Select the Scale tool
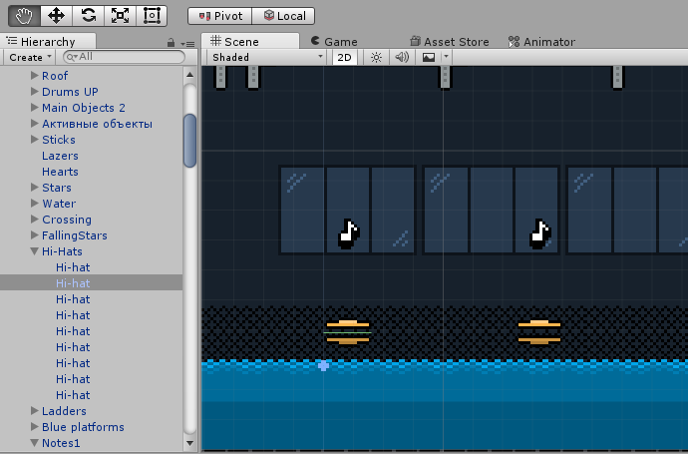 pyautogui.click(x=121, y=16)
